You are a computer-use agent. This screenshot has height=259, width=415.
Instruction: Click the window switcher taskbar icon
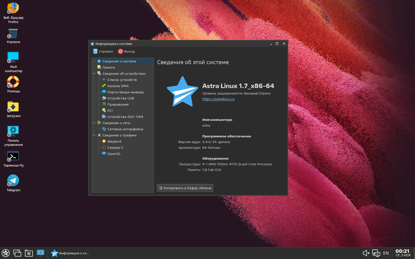(17, 253)
